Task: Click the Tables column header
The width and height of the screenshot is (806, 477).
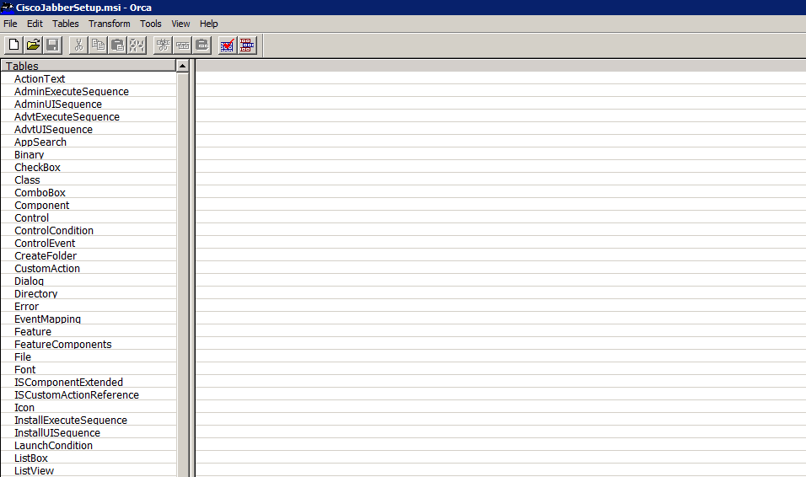Action: [88, 66]
